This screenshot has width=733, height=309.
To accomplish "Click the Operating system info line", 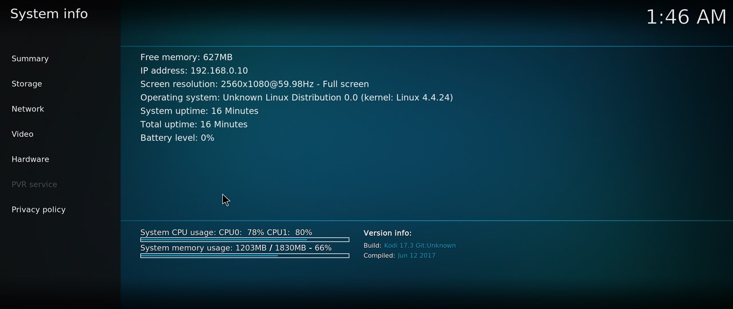I will [x=297, y=97].
